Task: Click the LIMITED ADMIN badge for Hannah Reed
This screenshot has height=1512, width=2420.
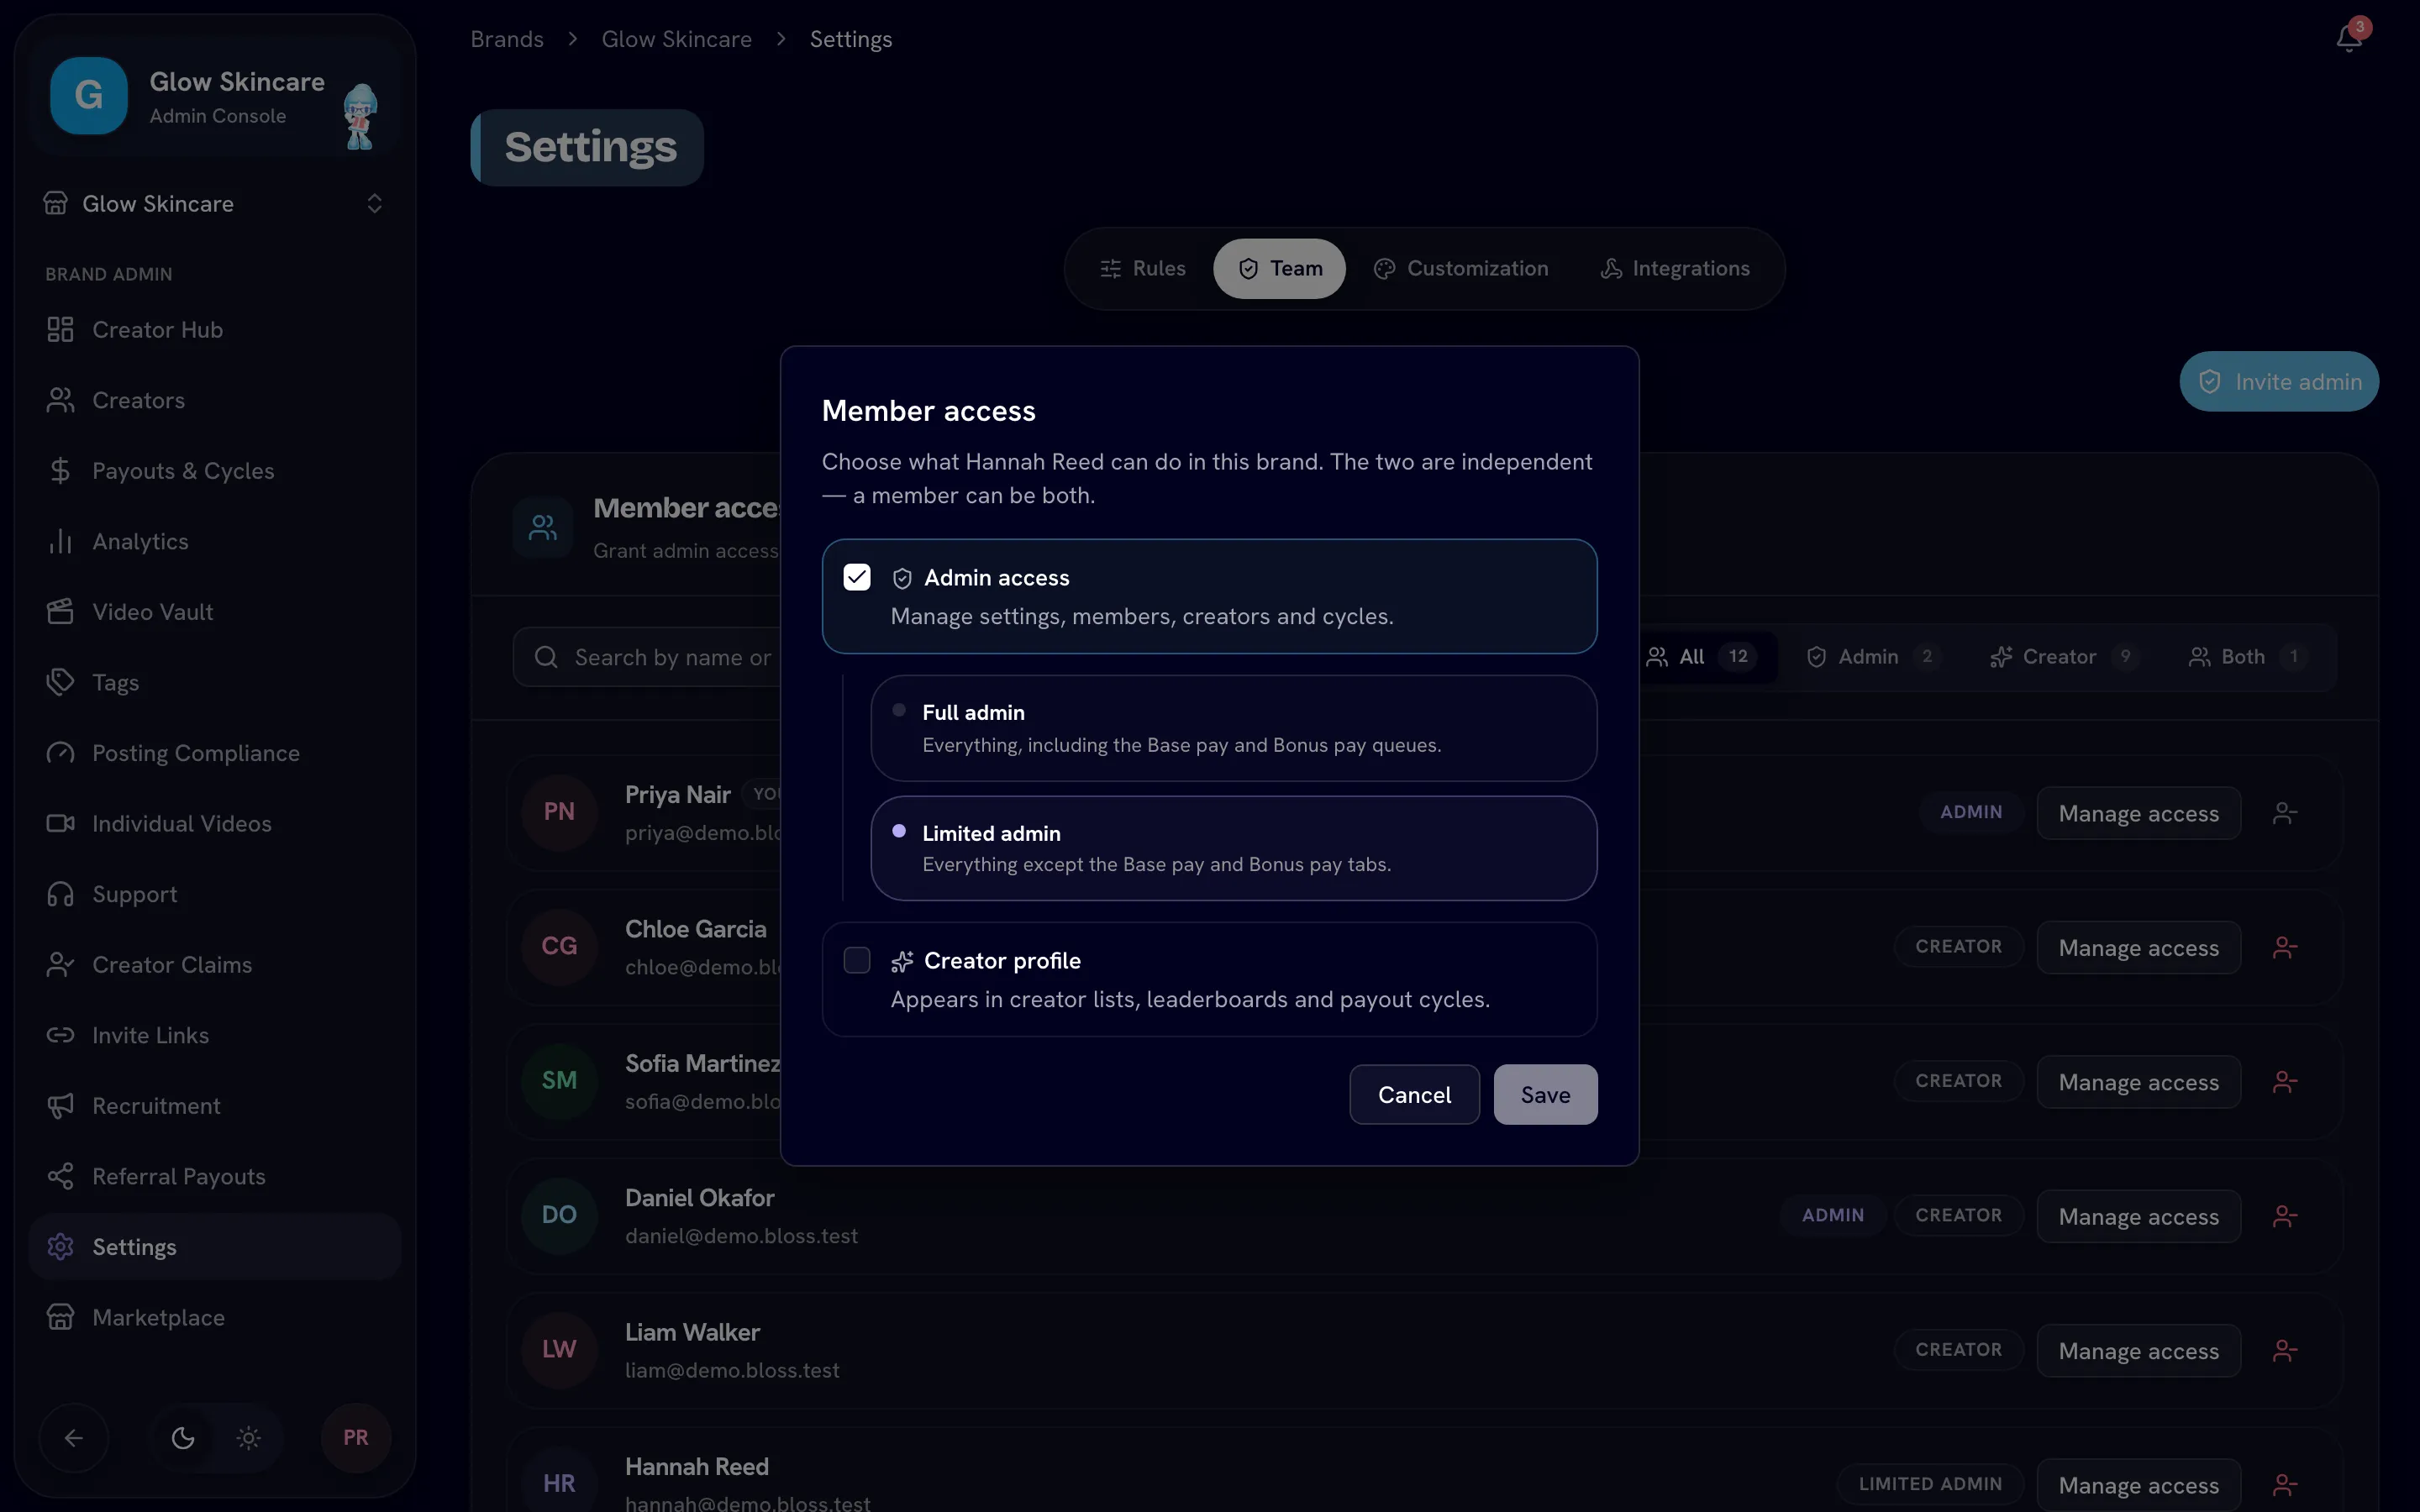Action: [1930, 1485]
